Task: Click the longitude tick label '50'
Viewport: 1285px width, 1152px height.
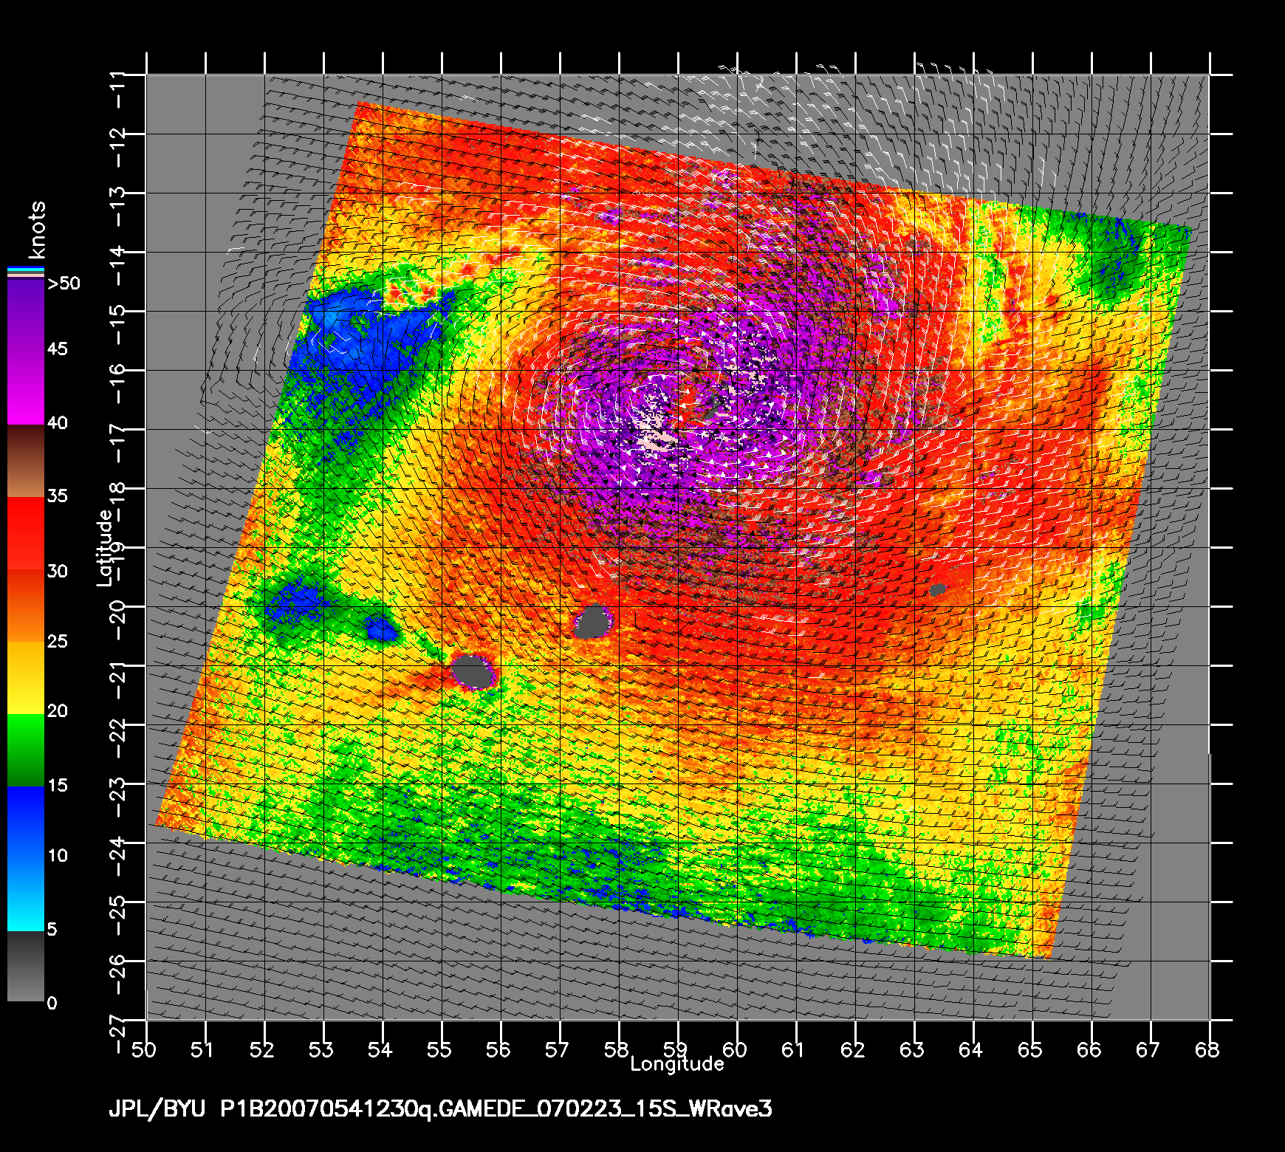Action: (144, 1049)
